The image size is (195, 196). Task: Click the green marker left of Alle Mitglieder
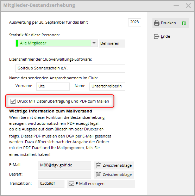click(x=17, y=43)
